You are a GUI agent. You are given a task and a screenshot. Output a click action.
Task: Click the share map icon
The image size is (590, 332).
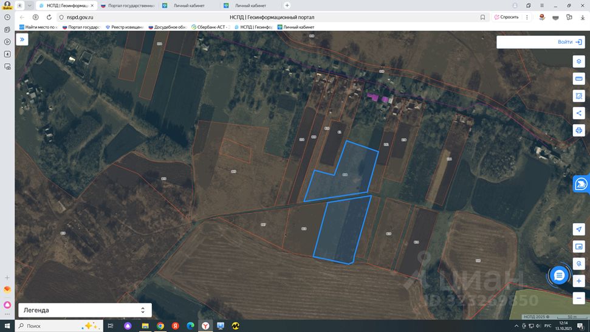(x=578, y=113)
